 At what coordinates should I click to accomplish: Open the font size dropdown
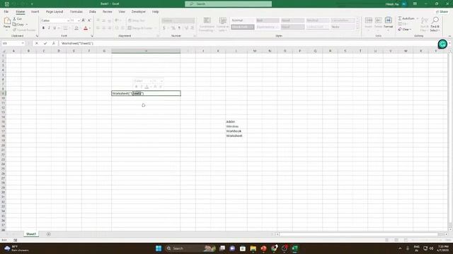(79, 20)
